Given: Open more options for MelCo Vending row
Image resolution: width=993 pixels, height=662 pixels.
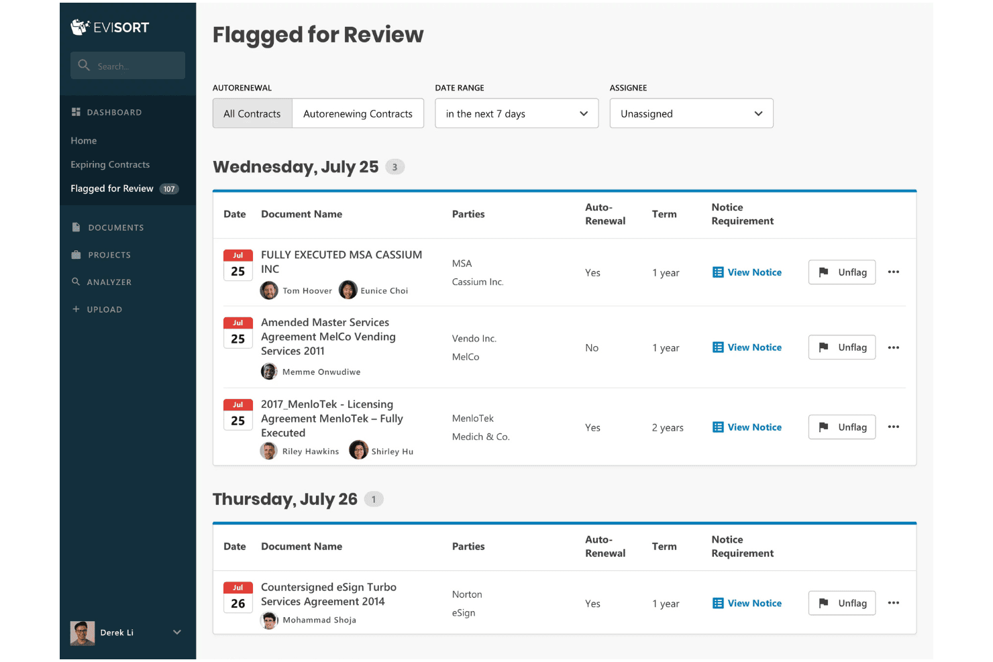Looking at the screenshot, I should coord(894,347).
